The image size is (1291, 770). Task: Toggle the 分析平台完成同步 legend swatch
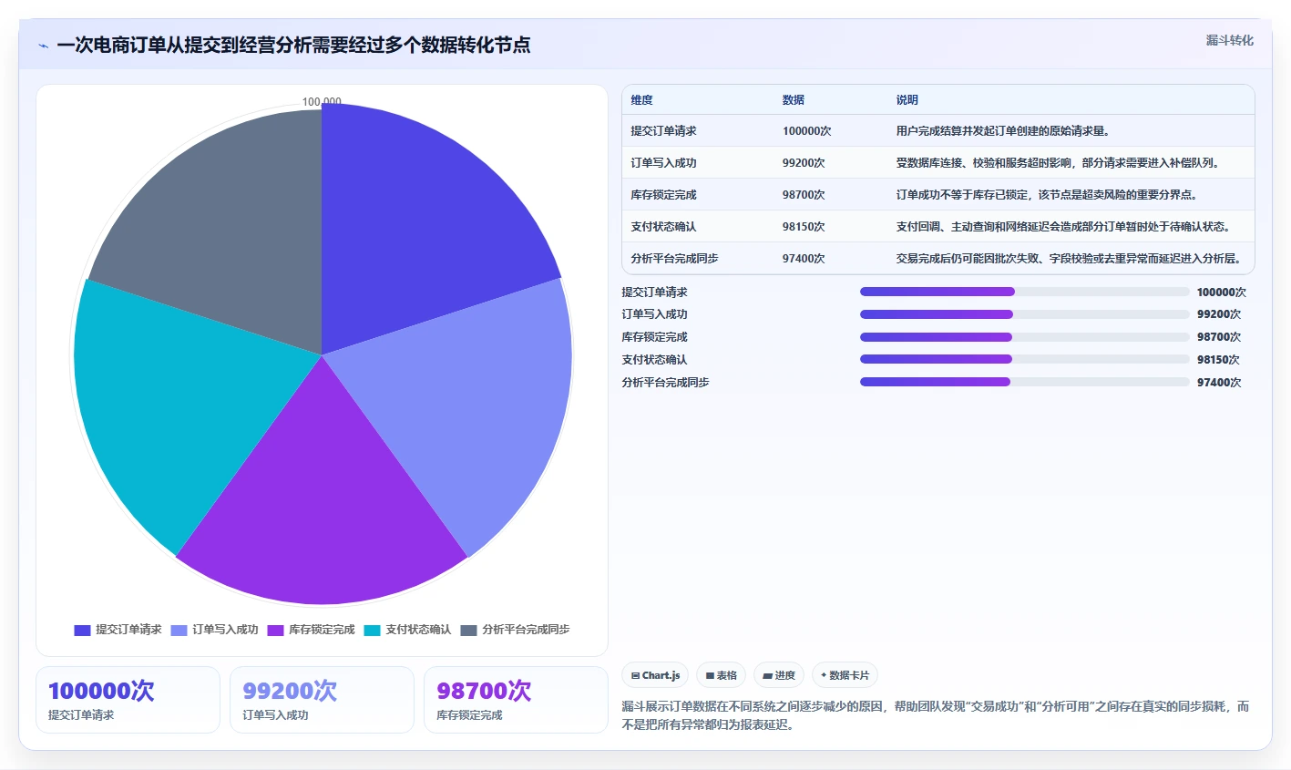point(468,630)
